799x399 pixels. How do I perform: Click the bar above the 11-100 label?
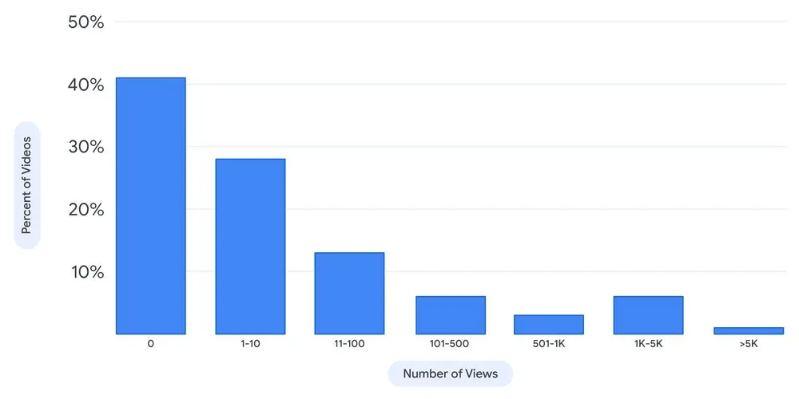[x=349, y=293]
